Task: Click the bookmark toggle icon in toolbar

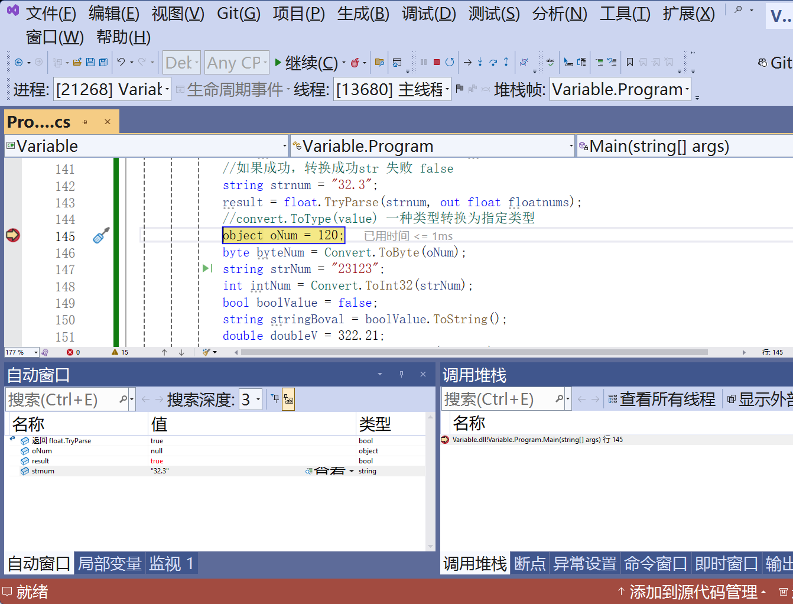Action: [x=630, y=62]
